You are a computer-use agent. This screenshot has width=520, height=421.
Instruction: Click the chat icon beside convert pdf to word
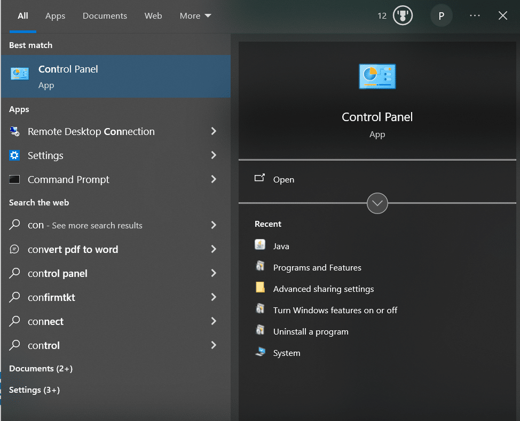pyautogui.click(x=14, y=249)
